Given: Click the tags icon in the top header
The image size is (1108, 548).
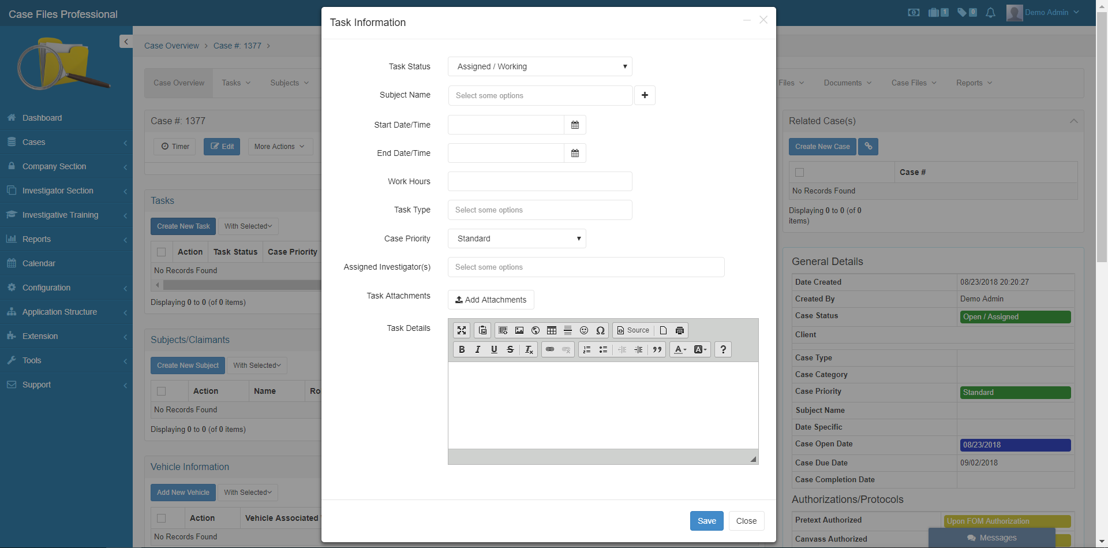Looking at the screenshot, I should [x=967, y=12].
